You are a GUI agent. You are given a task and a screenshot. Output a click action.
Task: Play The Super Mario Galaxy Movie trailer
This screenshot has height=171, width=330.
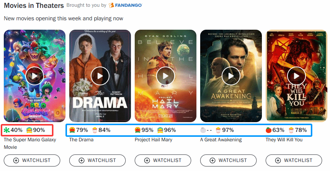[x=35, y=76]
